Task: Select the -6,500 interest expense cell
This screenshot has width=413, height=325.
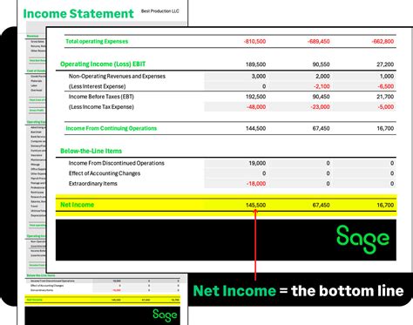Action: 363,86
